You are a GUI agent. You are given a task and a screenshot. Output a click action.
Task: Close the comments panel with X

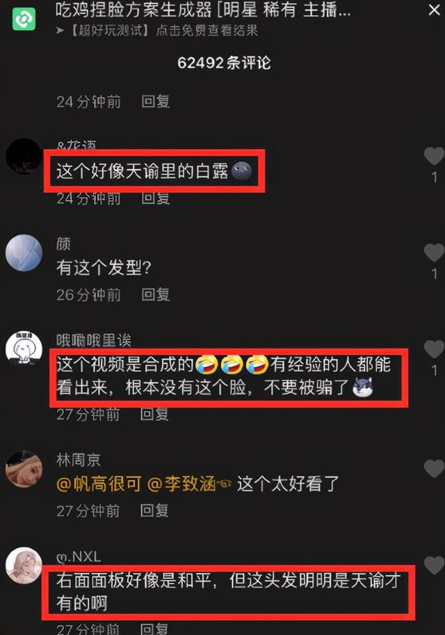point(434,10)
